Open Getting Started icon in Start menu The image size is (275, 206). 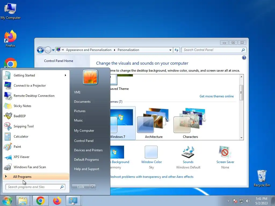(x=7, y=75)
